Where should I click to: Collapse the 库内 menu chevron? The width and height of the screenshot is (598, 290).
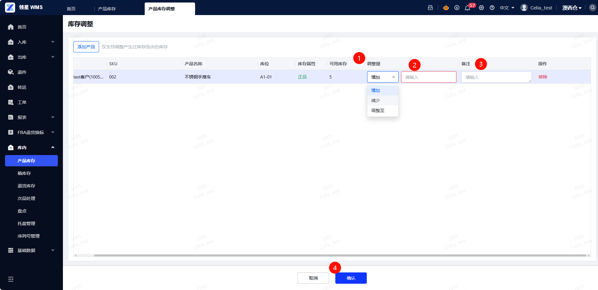[53, 147]
